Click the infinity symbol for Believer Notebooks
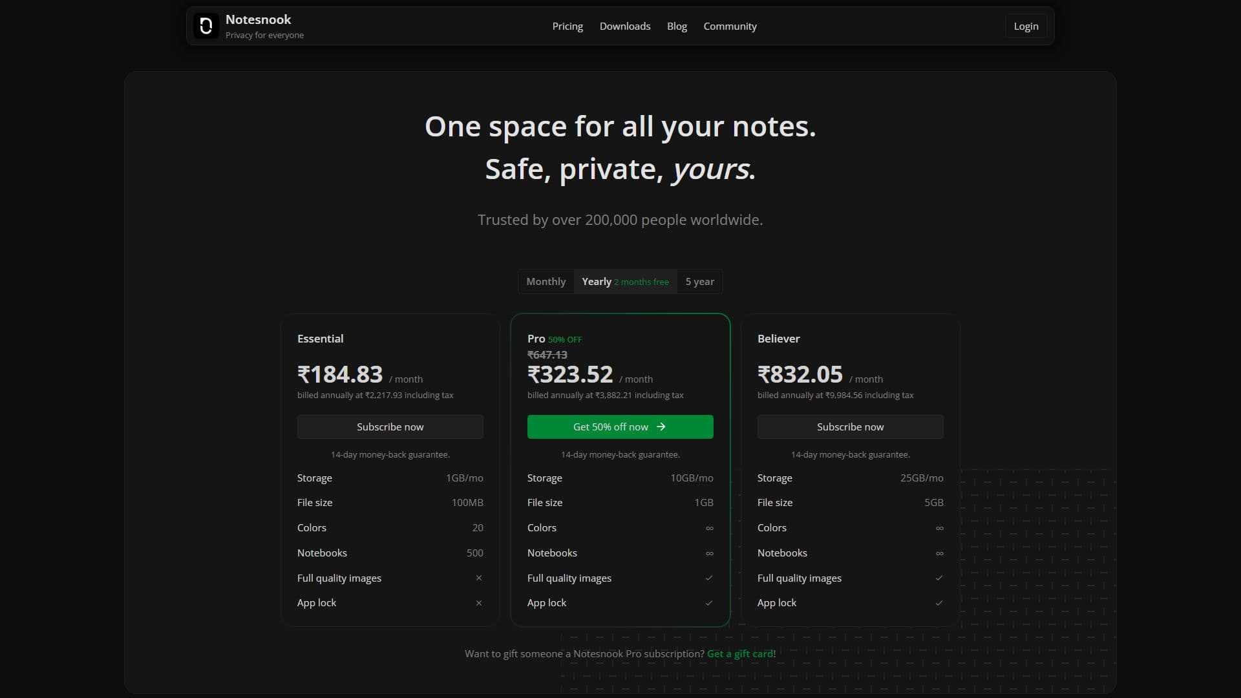Image resolution: width=1241 pixels, height=698 pixels. pyautogui.click(x=940, y=553)
